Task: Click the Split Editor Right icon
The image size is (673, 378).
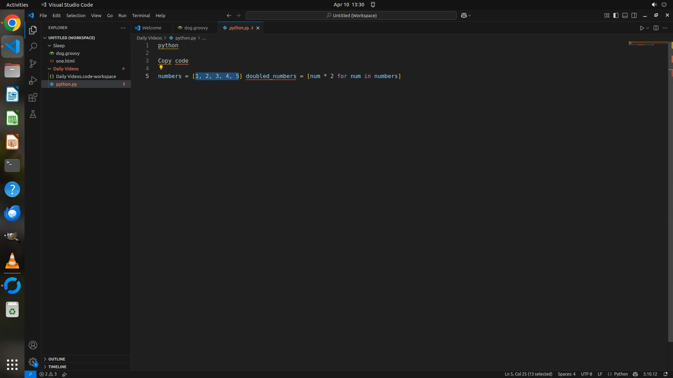Action: point(656,28)
